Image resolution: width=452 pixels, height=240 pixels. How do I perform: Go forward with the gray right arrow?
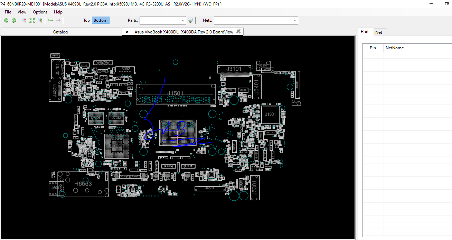pyautogui.click(x=58, y=20)
